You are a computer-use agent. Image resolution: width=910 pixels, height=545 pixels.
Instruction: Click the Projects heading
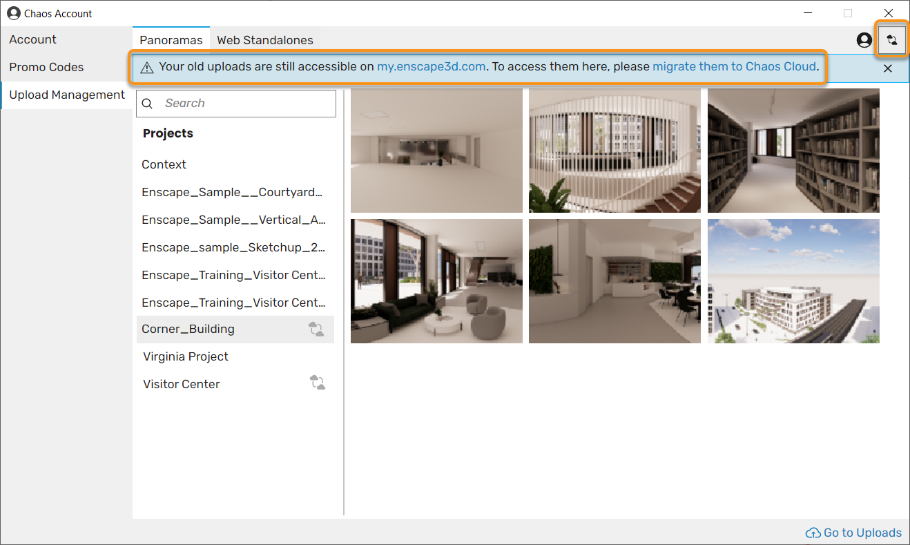(168, 133)
